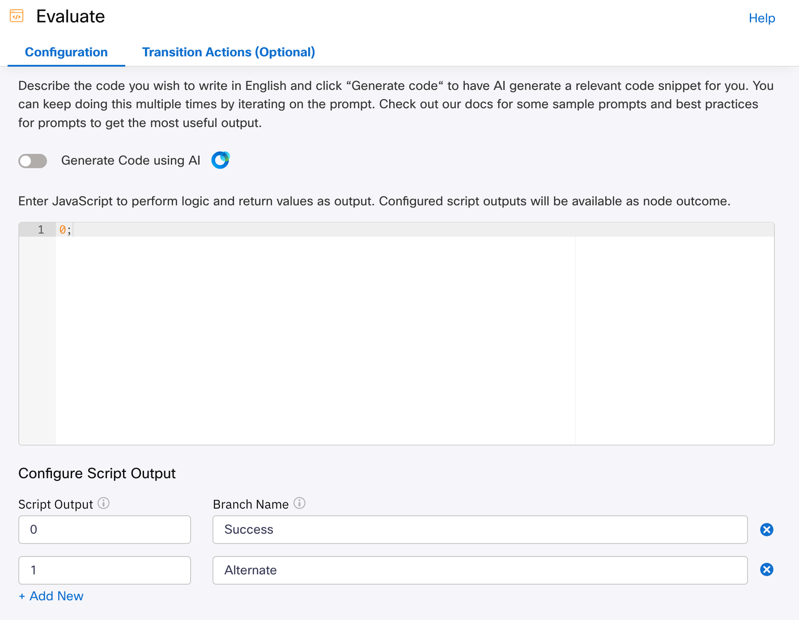Click Add New script output

click(51, 596)
